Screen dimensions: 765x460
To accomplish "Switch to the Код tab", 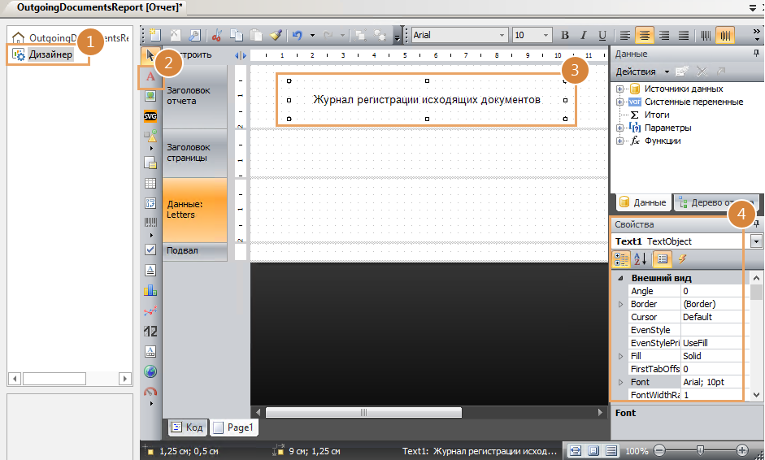I will click(x=187, y=427).
